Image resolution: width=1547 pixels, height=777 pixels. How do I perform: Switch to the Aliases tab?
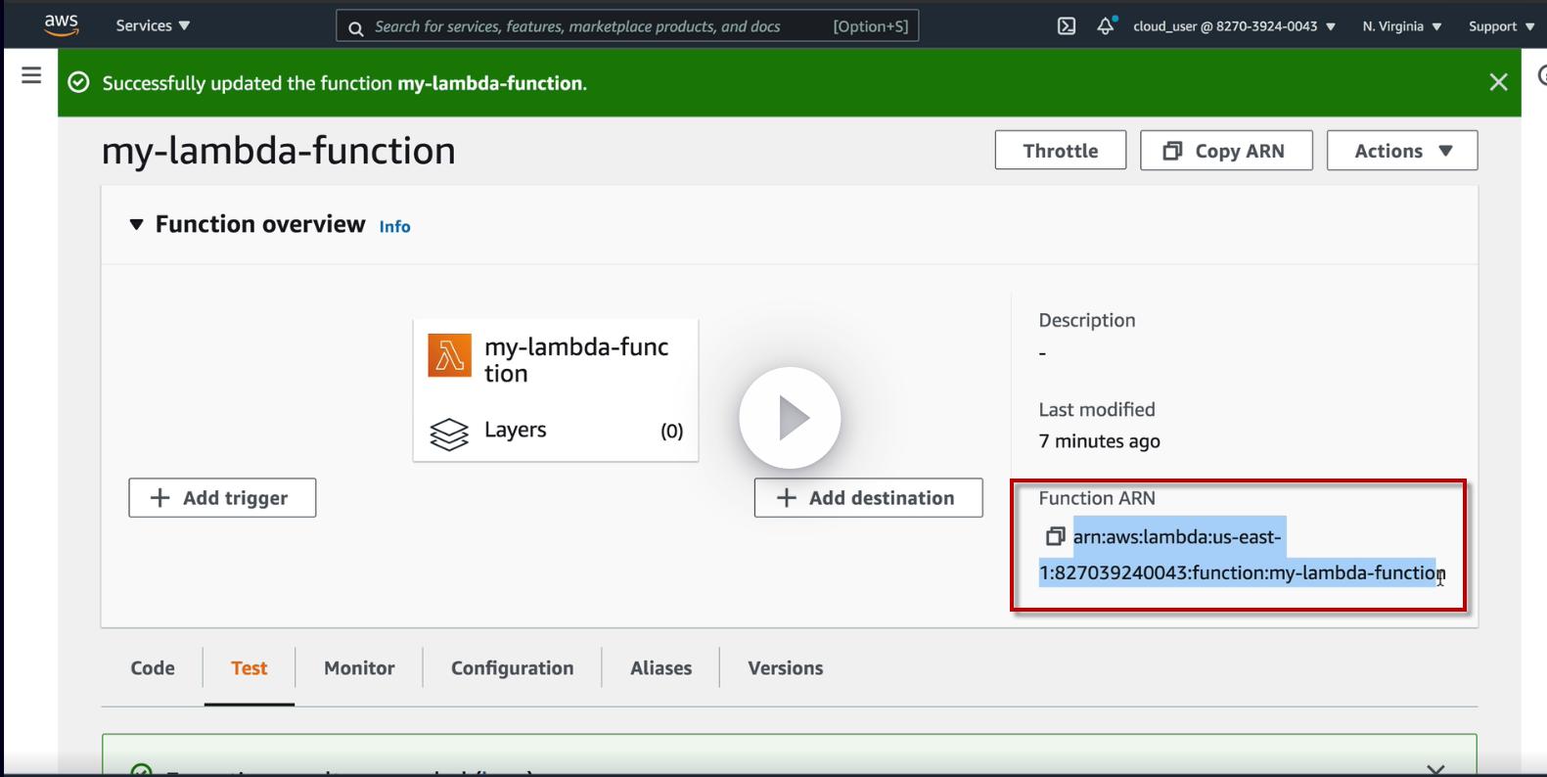coord(660,668)
